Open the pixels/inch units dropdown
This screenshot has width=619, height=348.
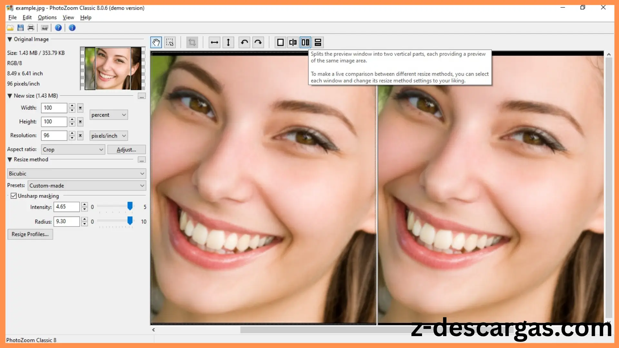[x=109, y=136]
